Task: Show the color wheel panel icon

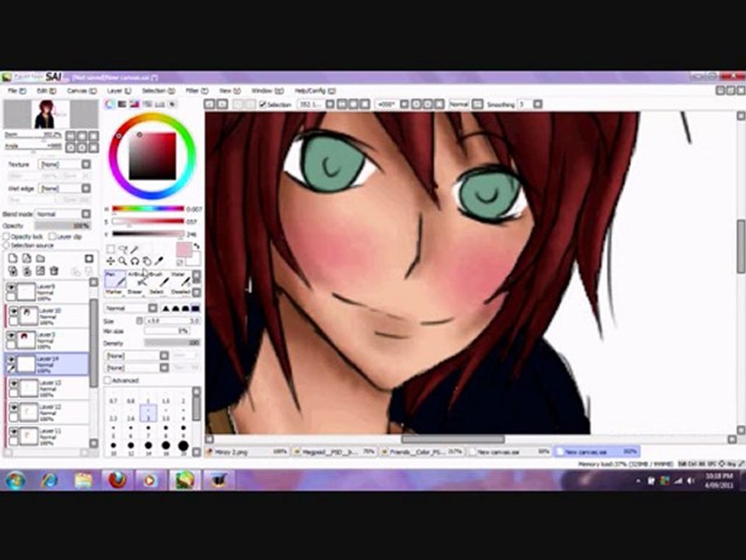Action: 110,103
